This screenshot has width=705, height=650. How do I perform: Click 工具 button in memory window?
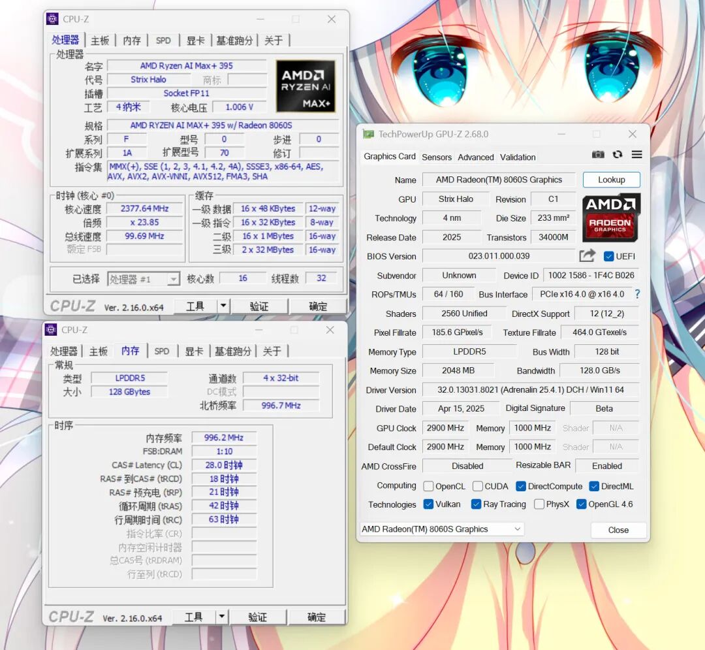click(194, 617)
